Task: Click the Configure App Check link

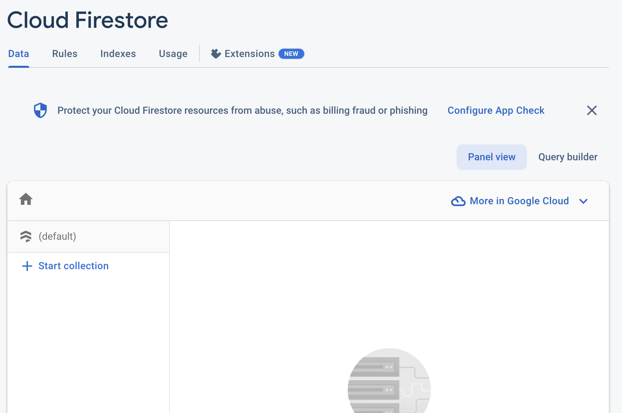Action: tap(496, 110)
